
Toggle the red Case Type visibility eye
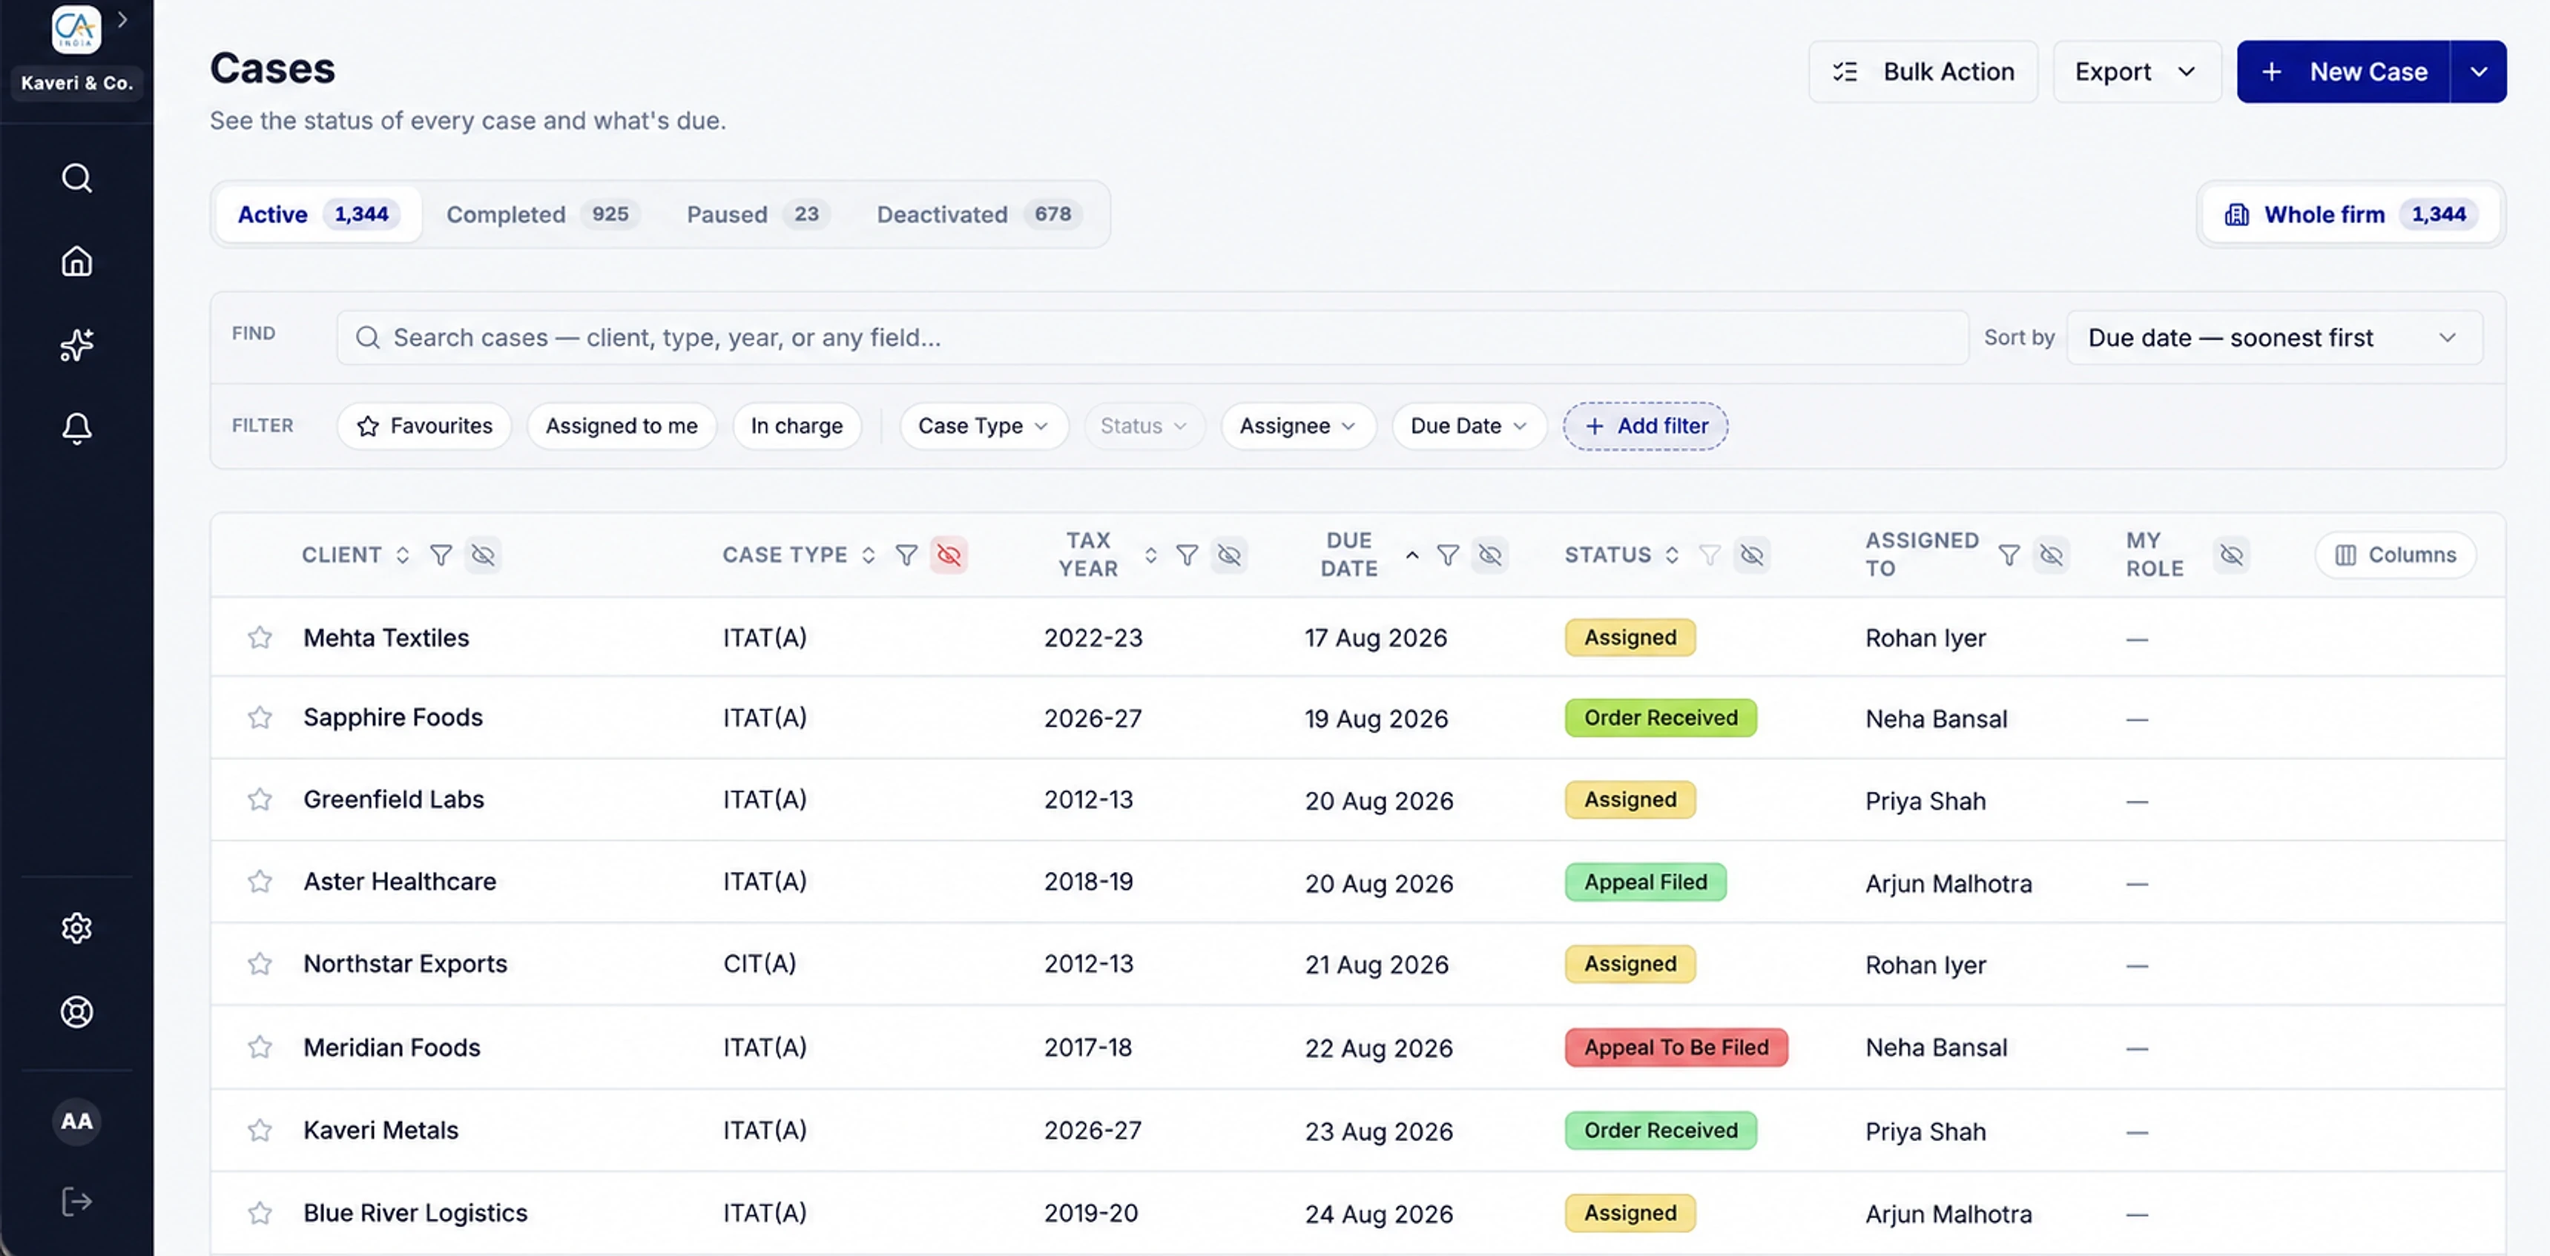(x=949, y=555)
